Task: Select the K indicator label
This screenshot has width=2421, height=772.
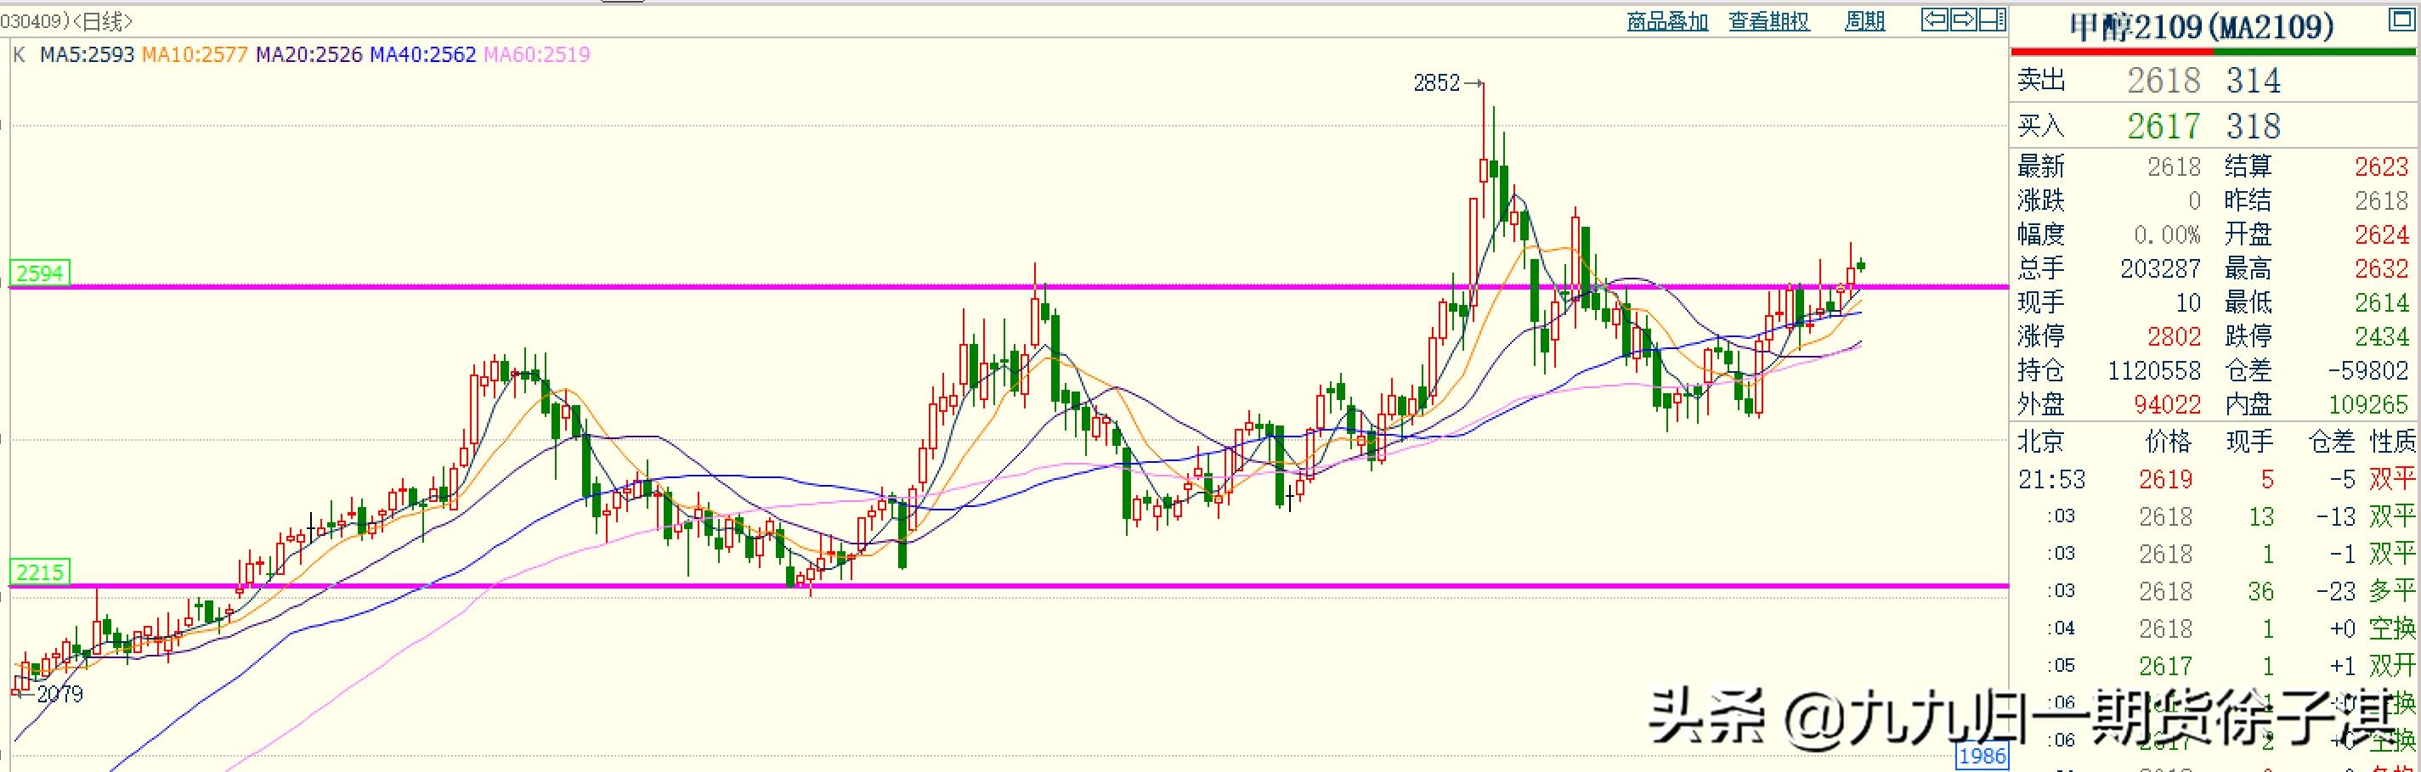Action: pos(20,54)
